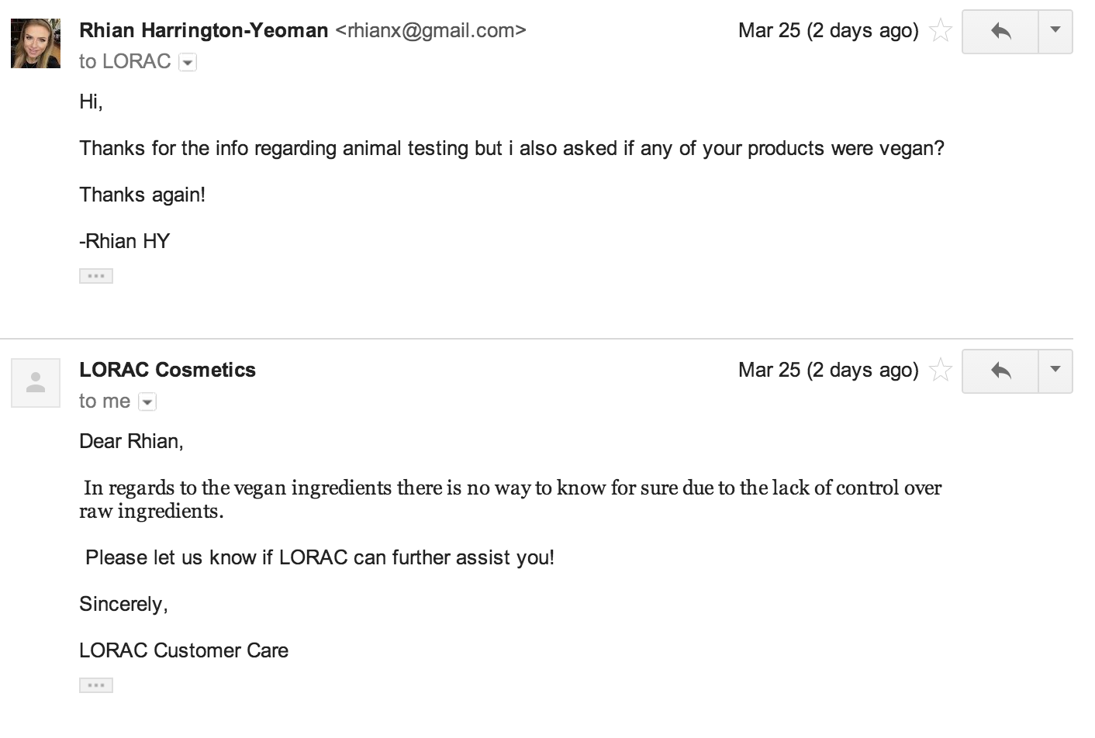Open more options on first message
This screenshot has height=738, width=1095.
1055,31
